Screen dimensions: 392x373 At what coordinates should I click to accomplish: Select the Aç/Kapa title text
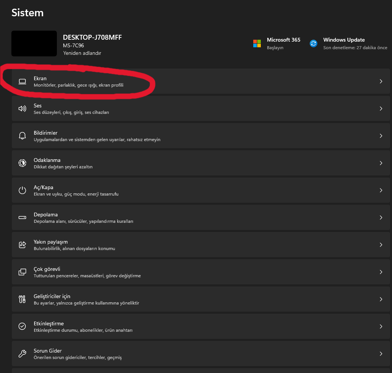point(44,187)
